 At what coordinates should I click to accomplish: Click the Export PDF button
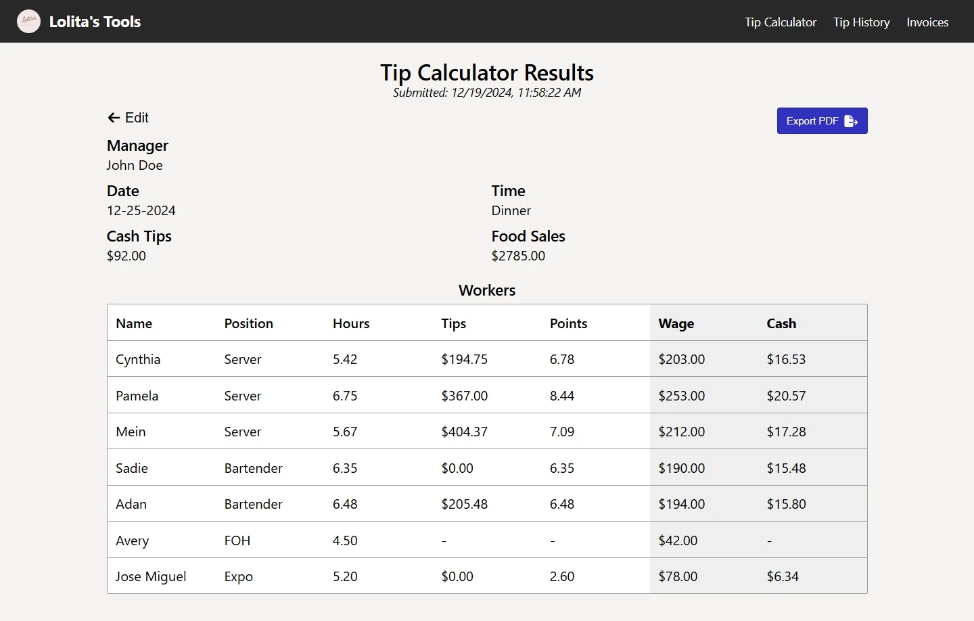point(822,120)
